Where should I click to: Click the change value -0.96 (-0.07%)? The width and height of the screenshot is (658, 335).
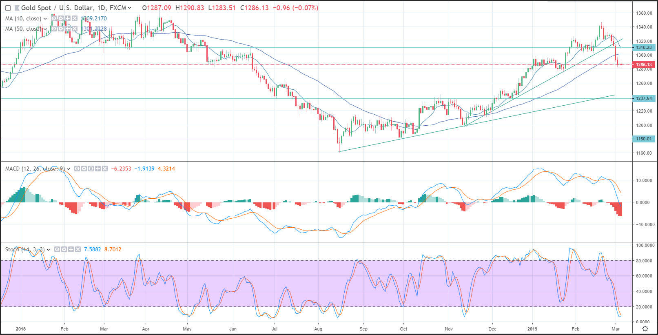click(295, 8)
